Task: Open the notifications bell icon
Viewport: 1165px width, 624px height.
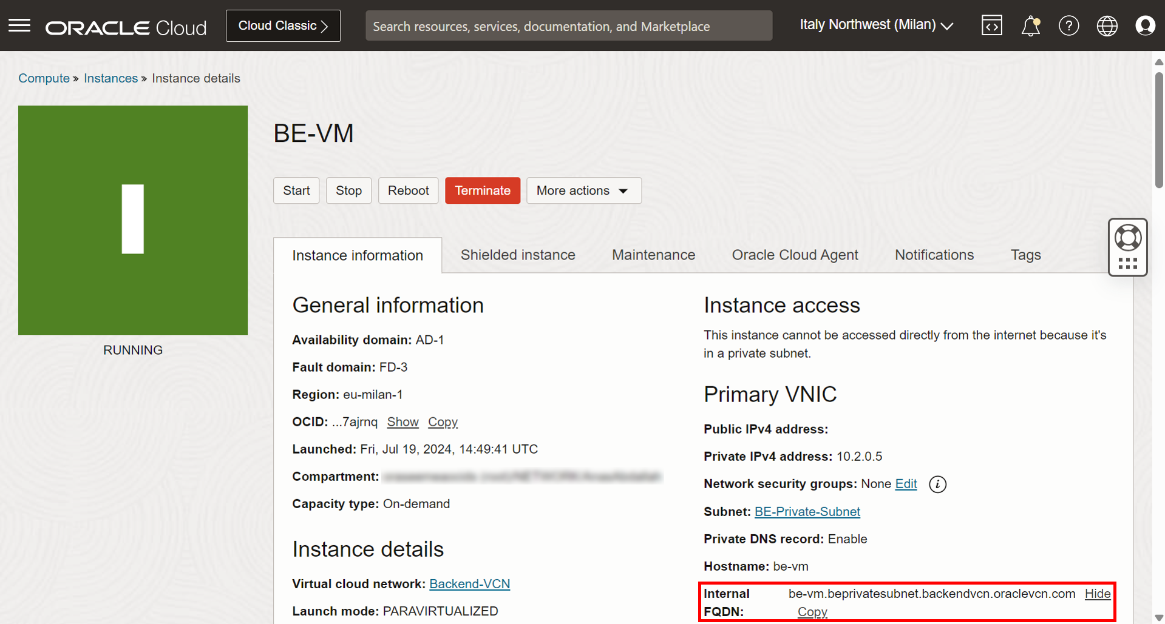Action: (1030, 26)
